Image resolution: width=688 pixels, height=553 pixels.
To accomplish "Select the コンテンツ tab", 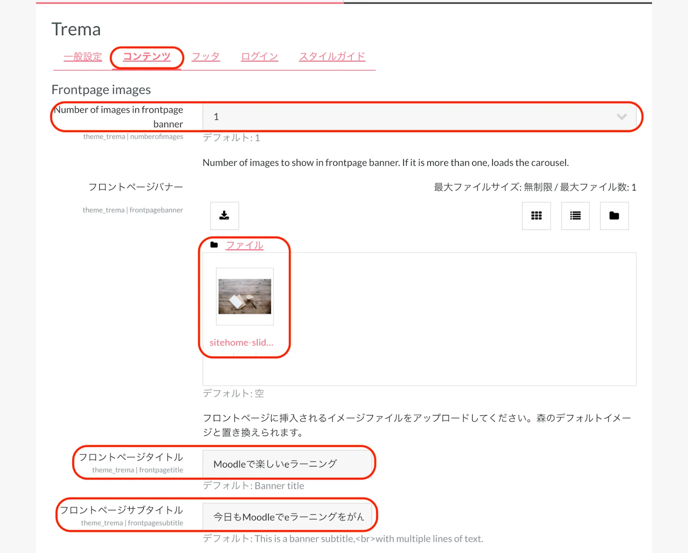I will click(147, 57).
